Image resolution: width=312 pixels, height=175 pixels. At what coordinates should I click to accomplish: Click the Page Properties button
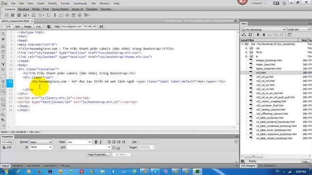tap(98, 155)
